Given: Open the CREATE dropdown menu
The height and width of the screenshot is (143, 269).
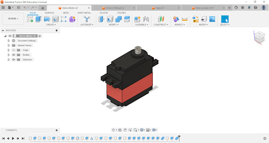Looking at the screenshot, I should pos(51,25).
